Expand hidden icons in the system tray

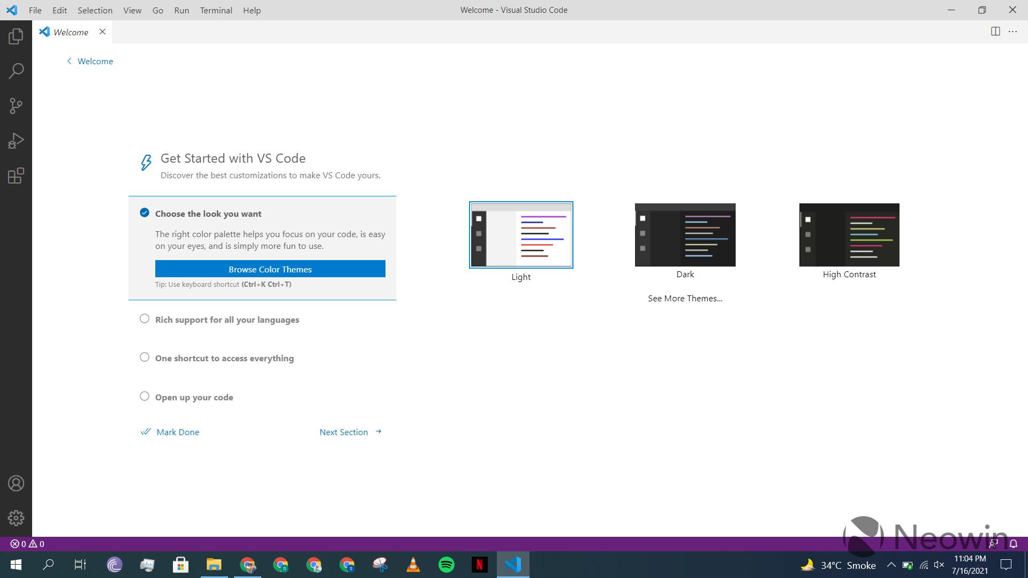pos(891,565)
